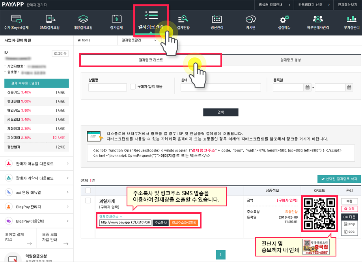362x262 pixels.
Task: Click 페이앱 결제 FAQ arrow
Action: click(29, 244)
